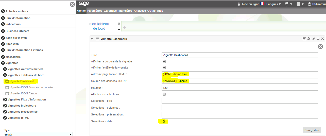Click the window icon beside Vignette Dashboard title
Viewport: 326px width, 136px height.
tap(97, 39)
